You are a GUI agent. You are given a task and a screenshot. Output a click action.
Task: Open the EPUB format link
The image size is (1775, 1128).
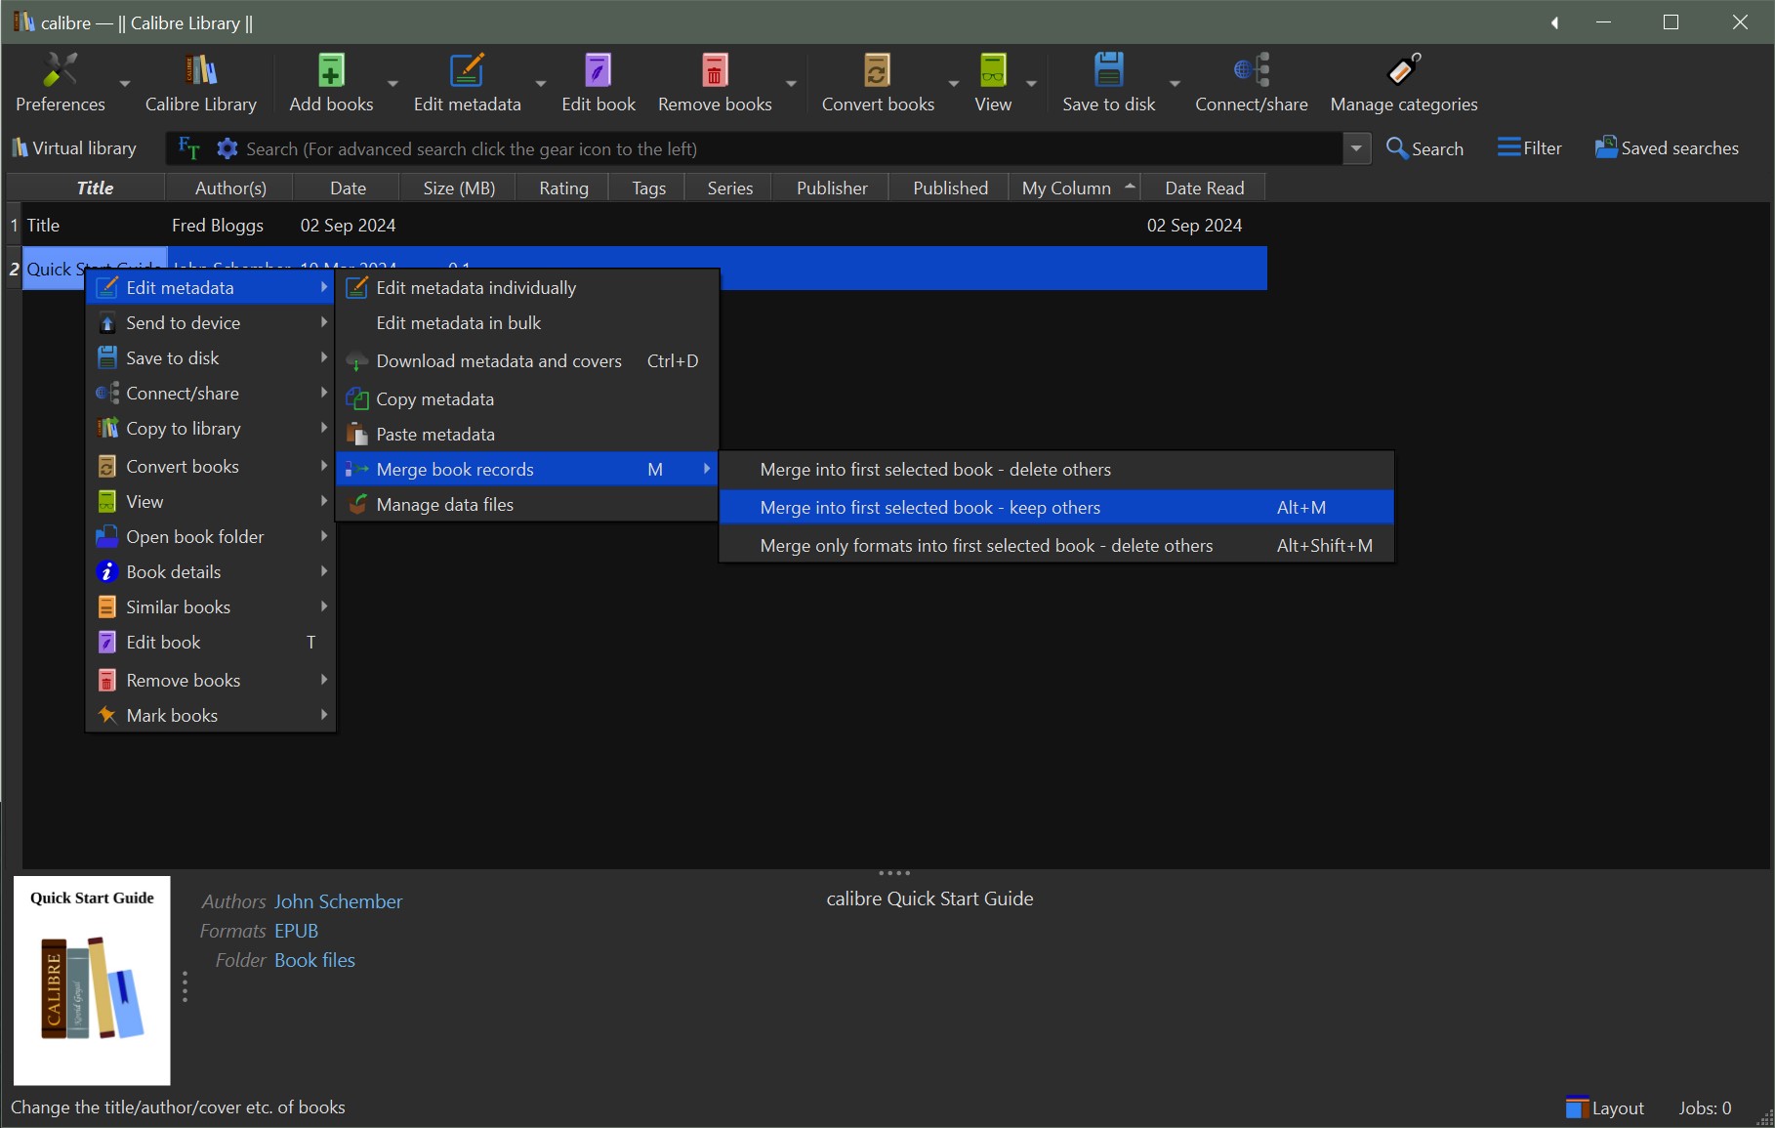pos(296,931)
